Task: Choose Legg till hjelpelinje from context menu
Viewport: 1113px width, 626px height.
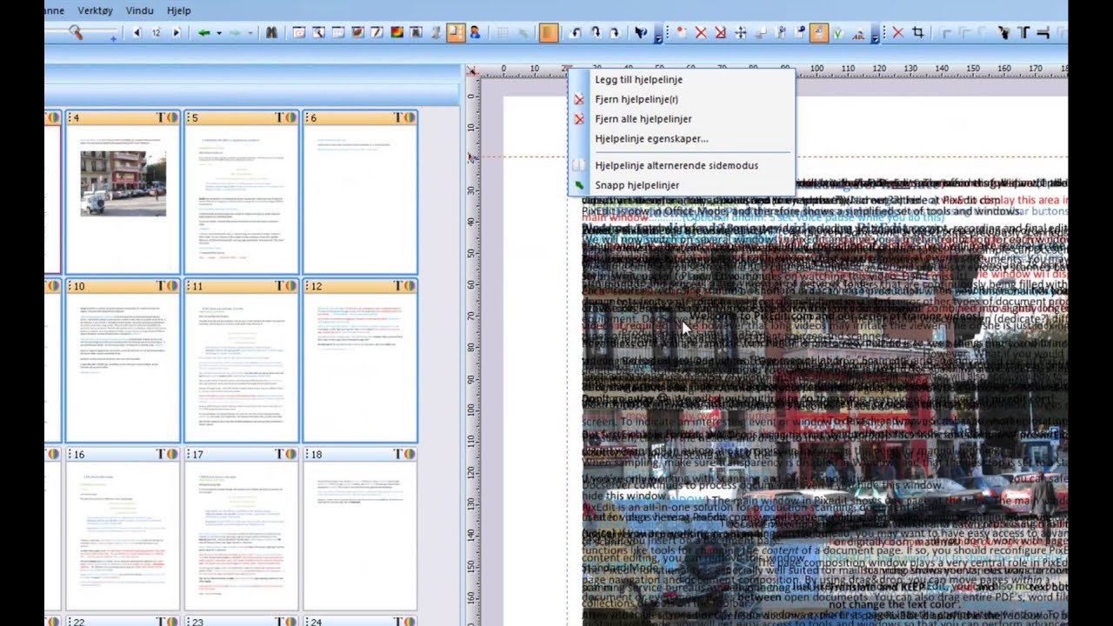Action: coord(682,79)
